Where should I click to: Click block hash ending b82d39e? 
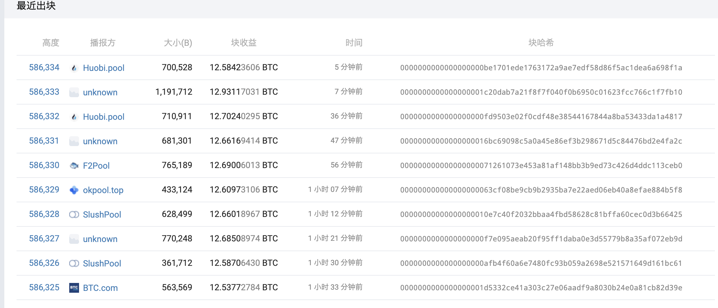(541, 288)
